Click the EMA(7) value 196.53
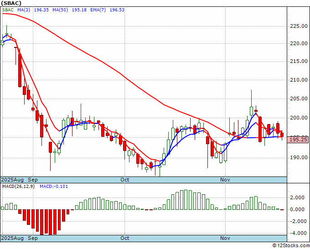The width and height of the screenshot is (310, 249). pyautogui.click(x=117, y=10)
